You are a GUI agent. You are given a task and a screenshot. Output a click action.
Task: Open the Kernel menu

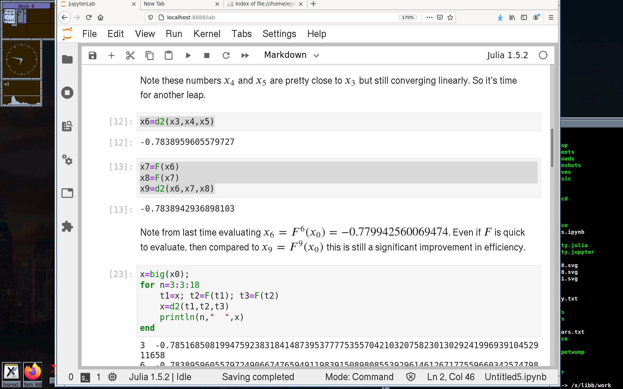(x=207, y=34)
